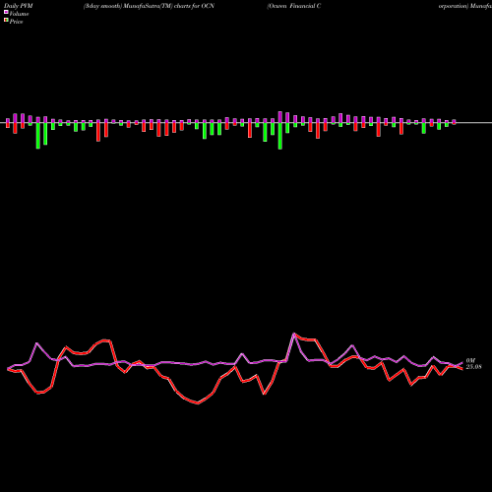Click the '(Ocwen Financial C' heading text
Screen dimensions: 492x492
[294, 6]
